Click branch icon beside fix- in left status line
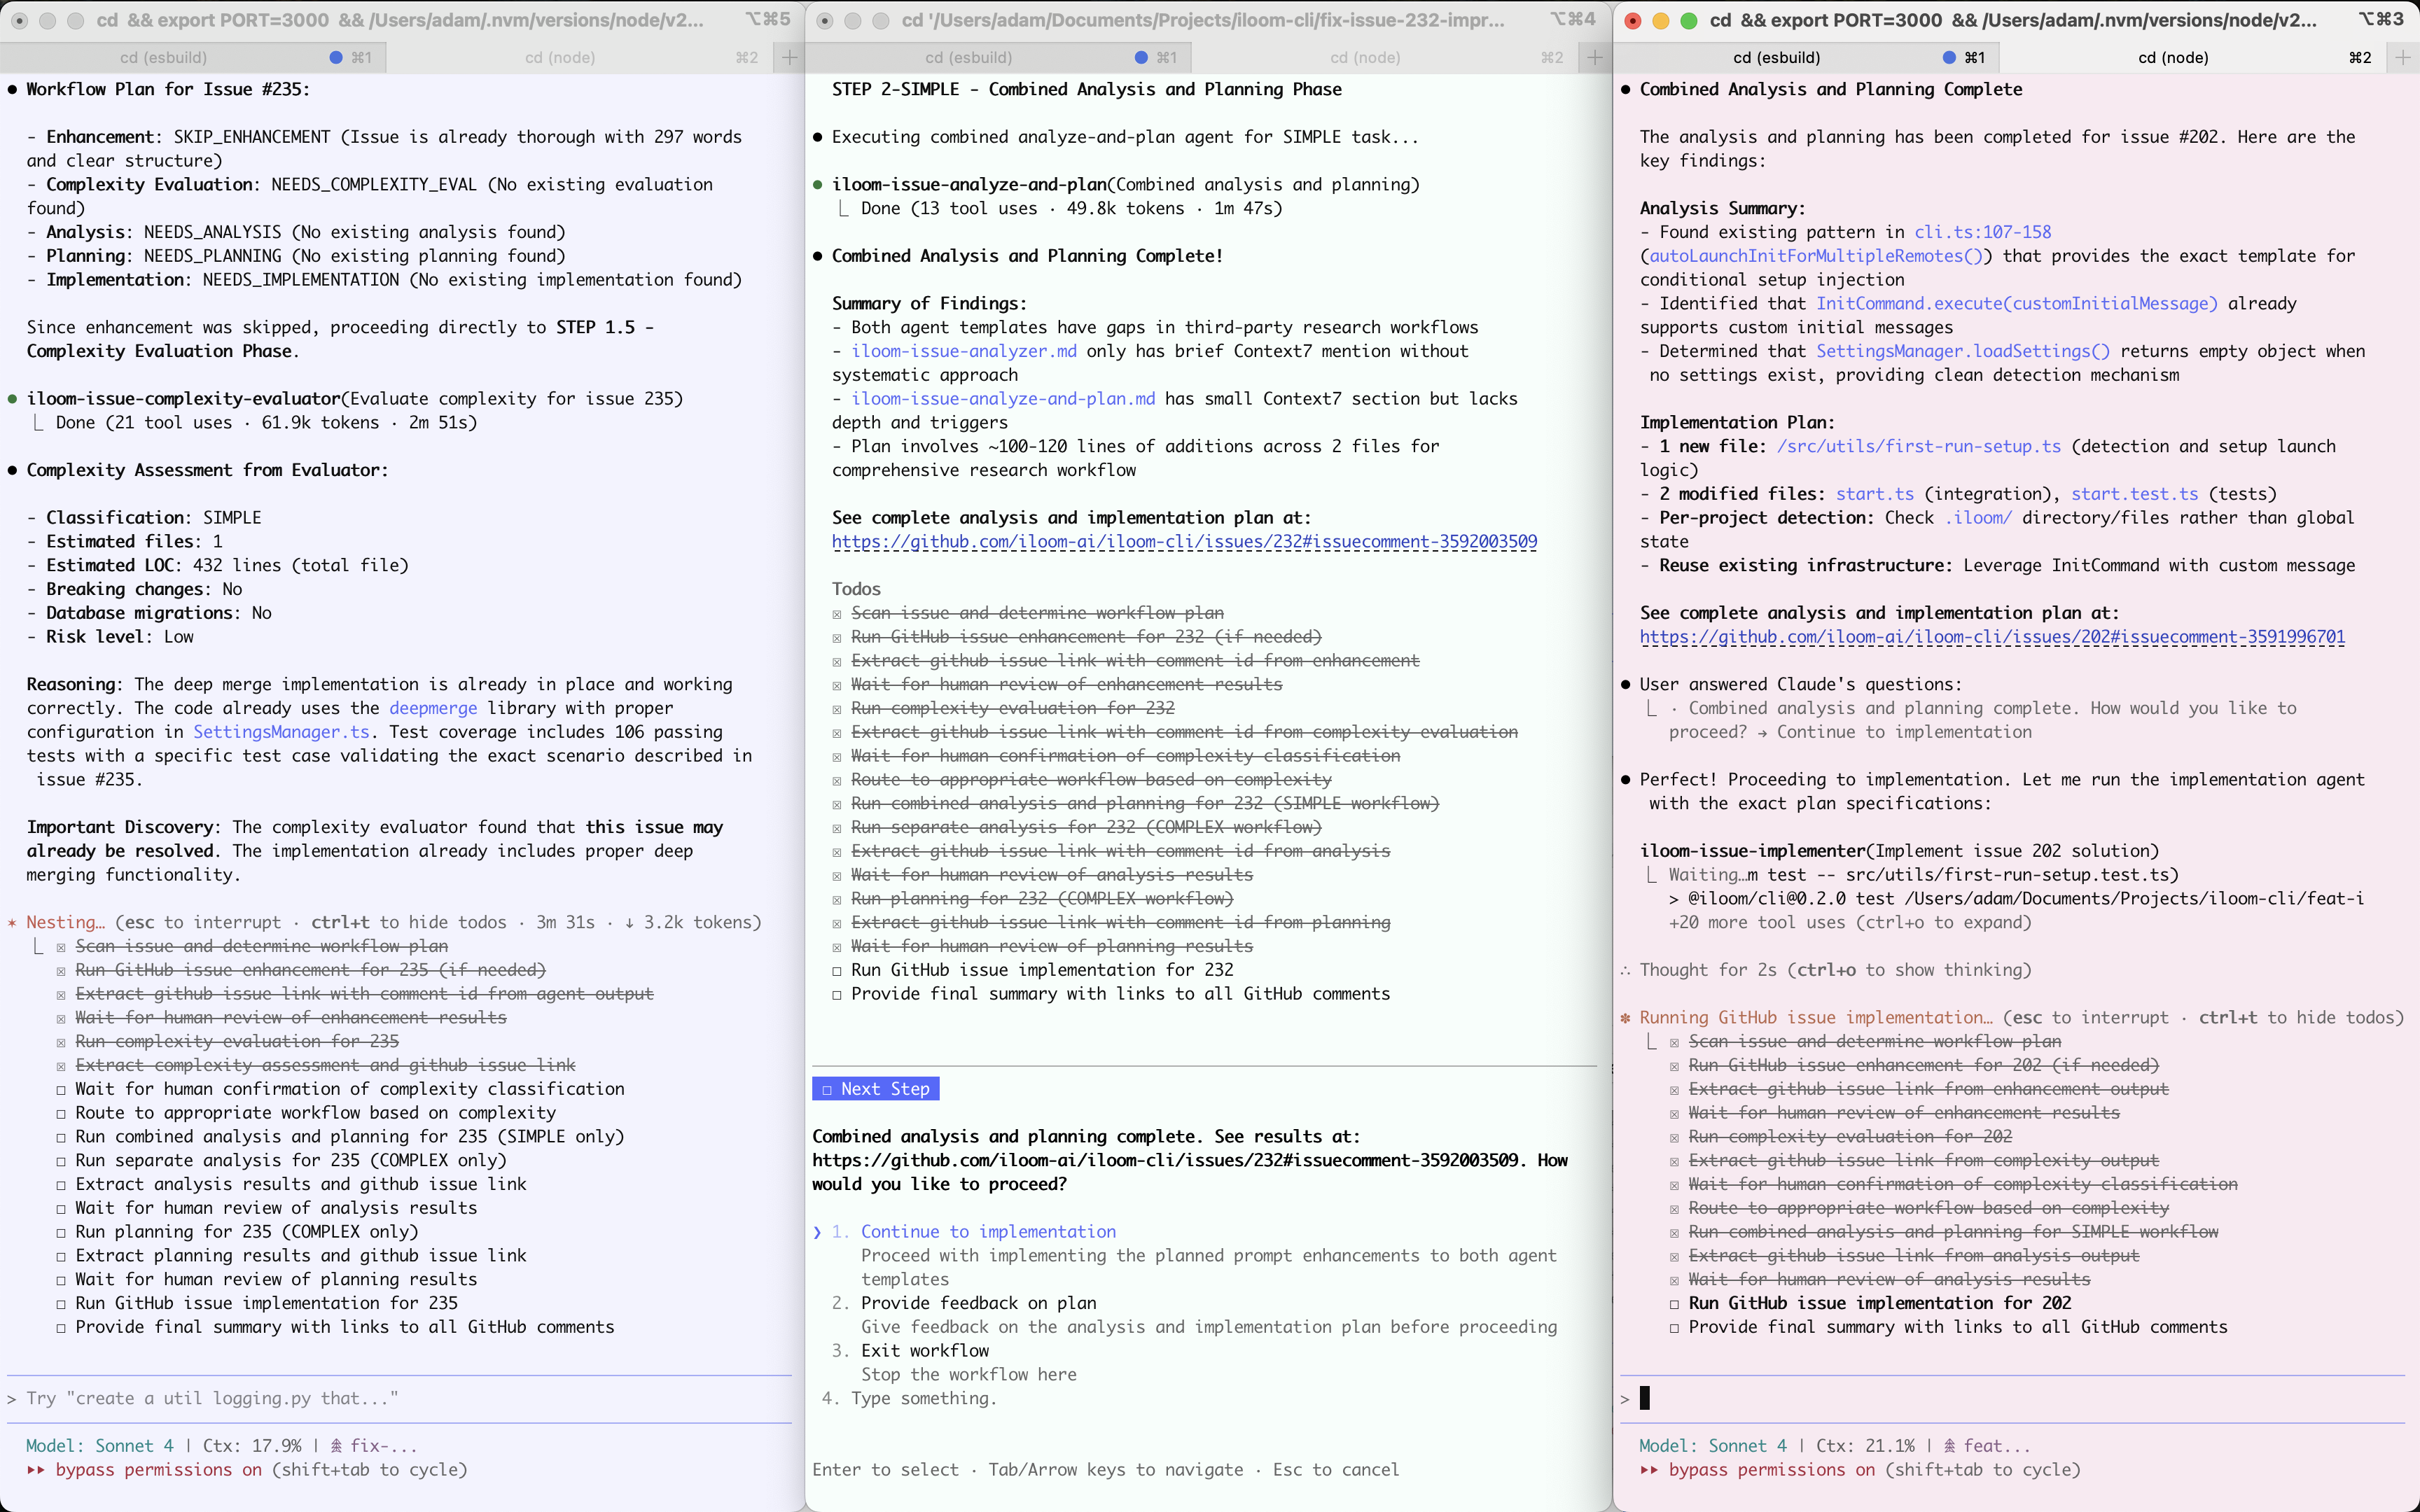 pyautogui.click(x=337, y=1446)
